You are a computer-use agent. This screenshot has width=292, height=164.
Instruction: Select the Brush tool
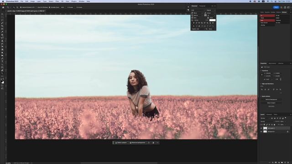click(x=2, y=37)
